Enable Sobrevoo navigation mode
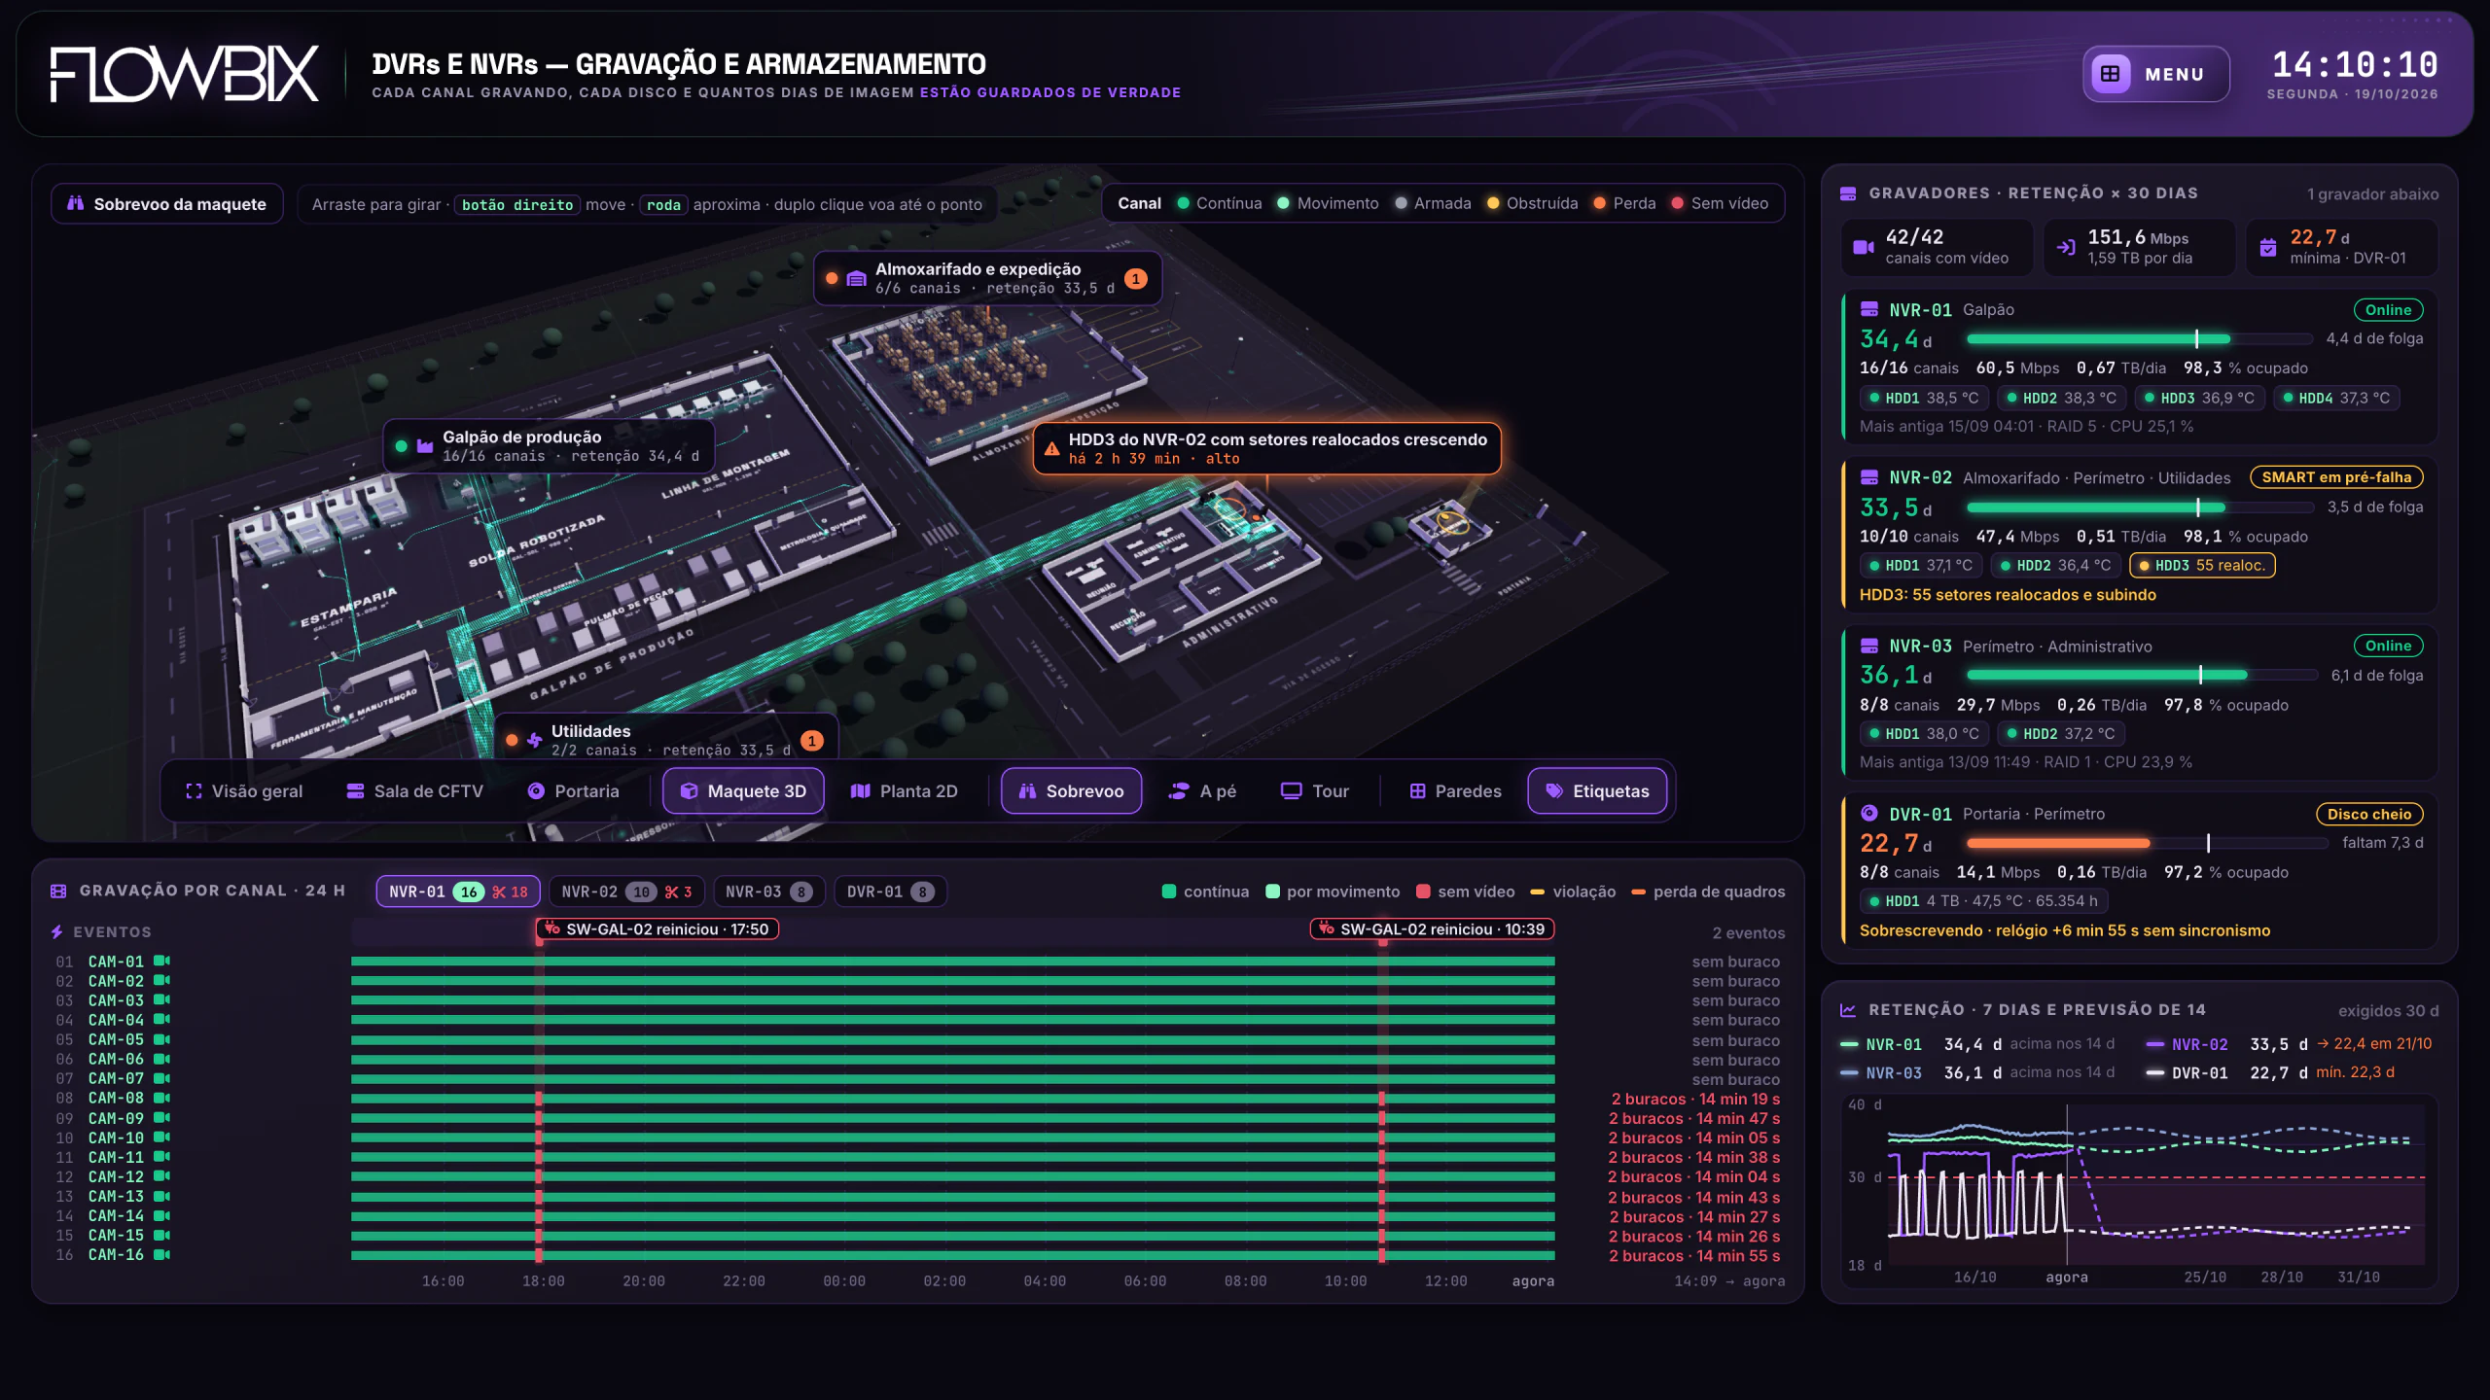The width and height of the screenshot is (2490, 1400). pos(1071,791)
